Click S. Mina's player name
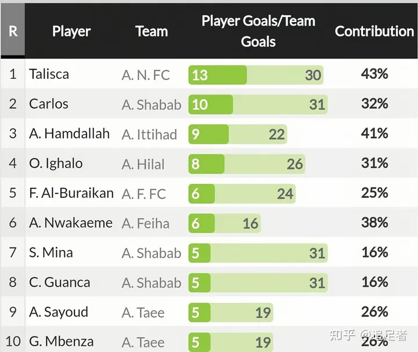The width and height of the screenshot is (418, 352). pos(51,253)
